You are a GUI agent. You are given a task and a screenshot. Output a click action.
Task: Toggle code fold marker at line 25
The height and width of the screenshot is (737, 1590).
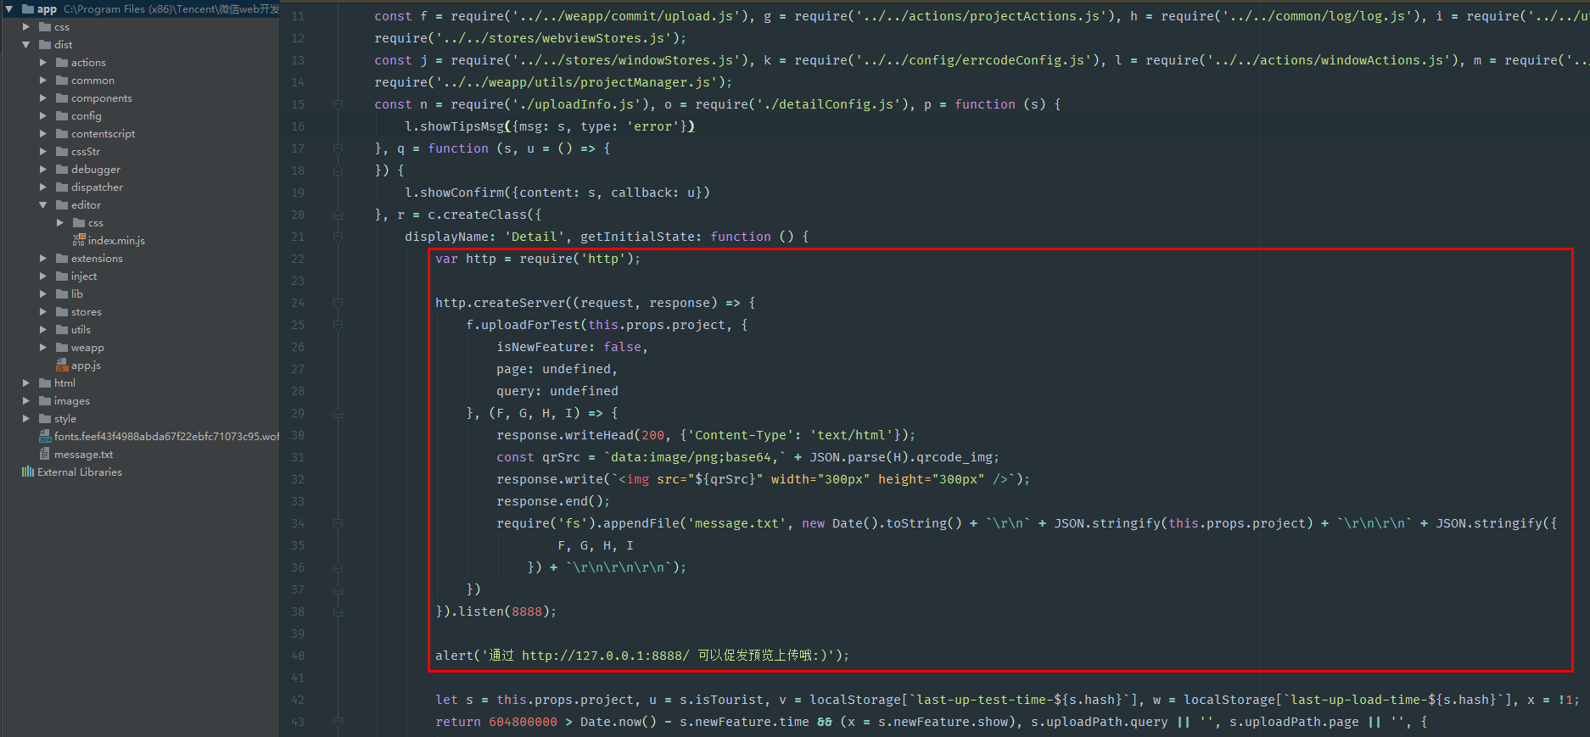[338, 325]
